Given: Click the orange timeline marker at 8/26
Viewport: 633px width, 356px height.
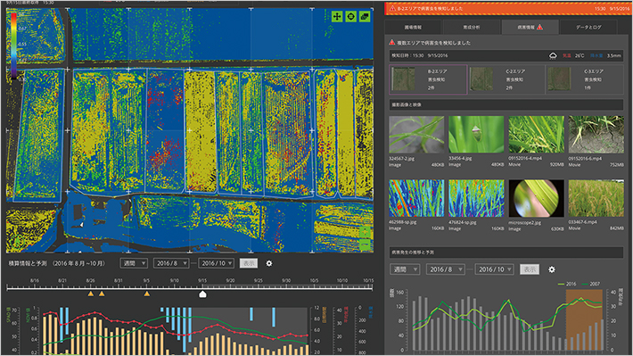Looking at the screenshot, I should click(x=91, y=294).
